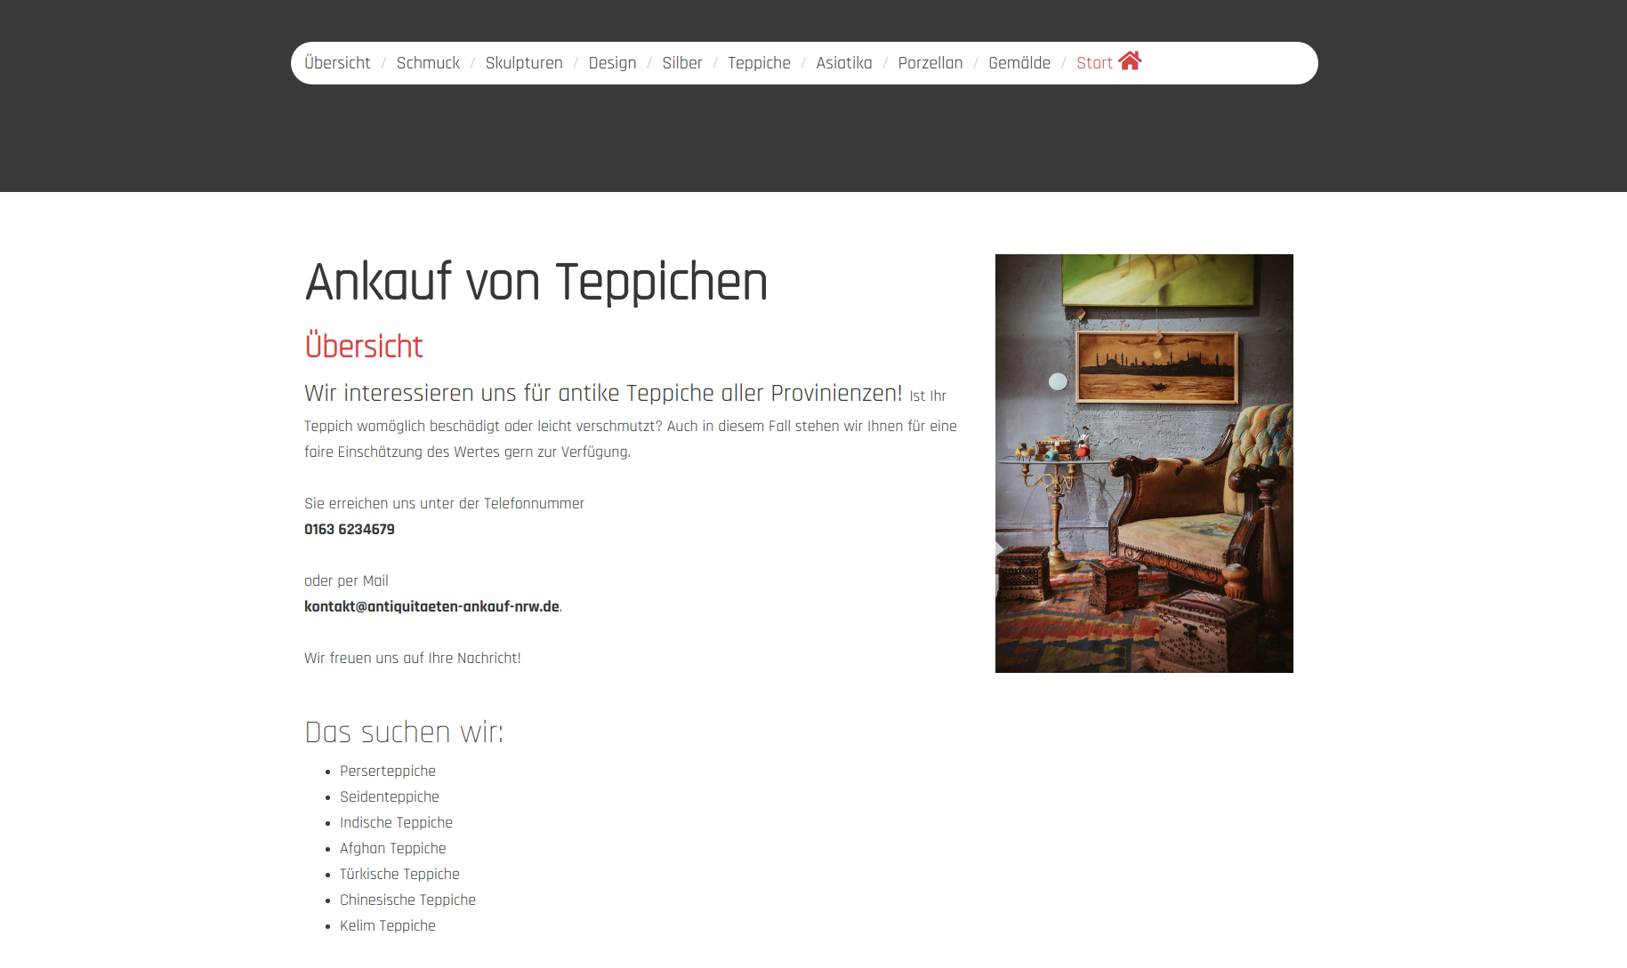The width and height of the screenshot is (1627, 968).
Task: Click the Kelim Teppiche list entry
Action: (388, 925)
